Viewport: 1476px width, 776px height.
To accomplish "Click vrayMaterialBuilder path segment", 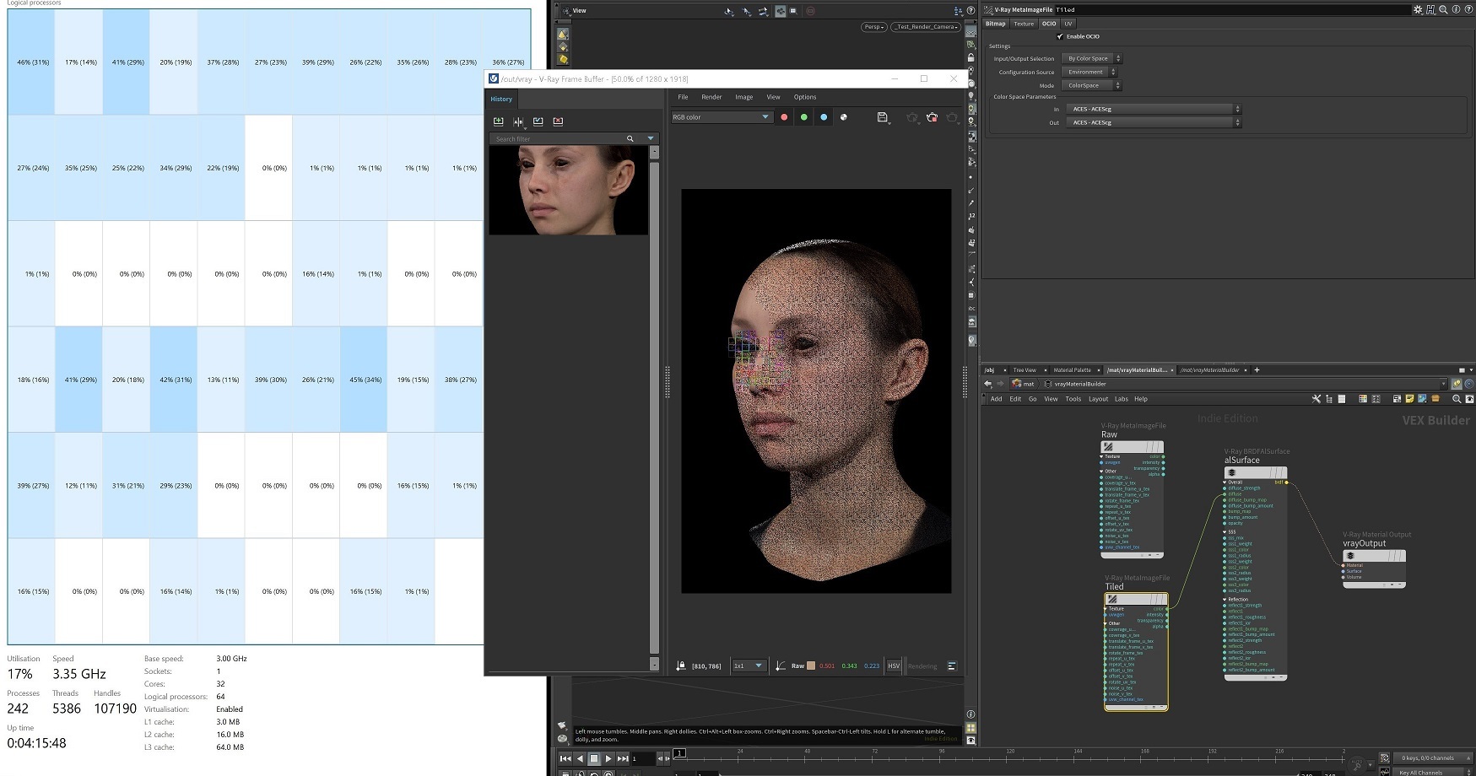I will click(x=1074, y=384).
